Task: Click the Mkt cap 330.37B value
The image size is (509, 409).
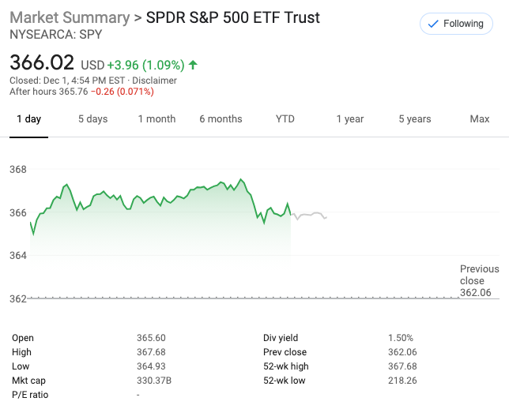Action: coord(153,381)
